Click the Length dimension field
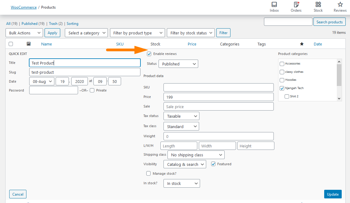 pyautogui.click(x=179, y=146)
